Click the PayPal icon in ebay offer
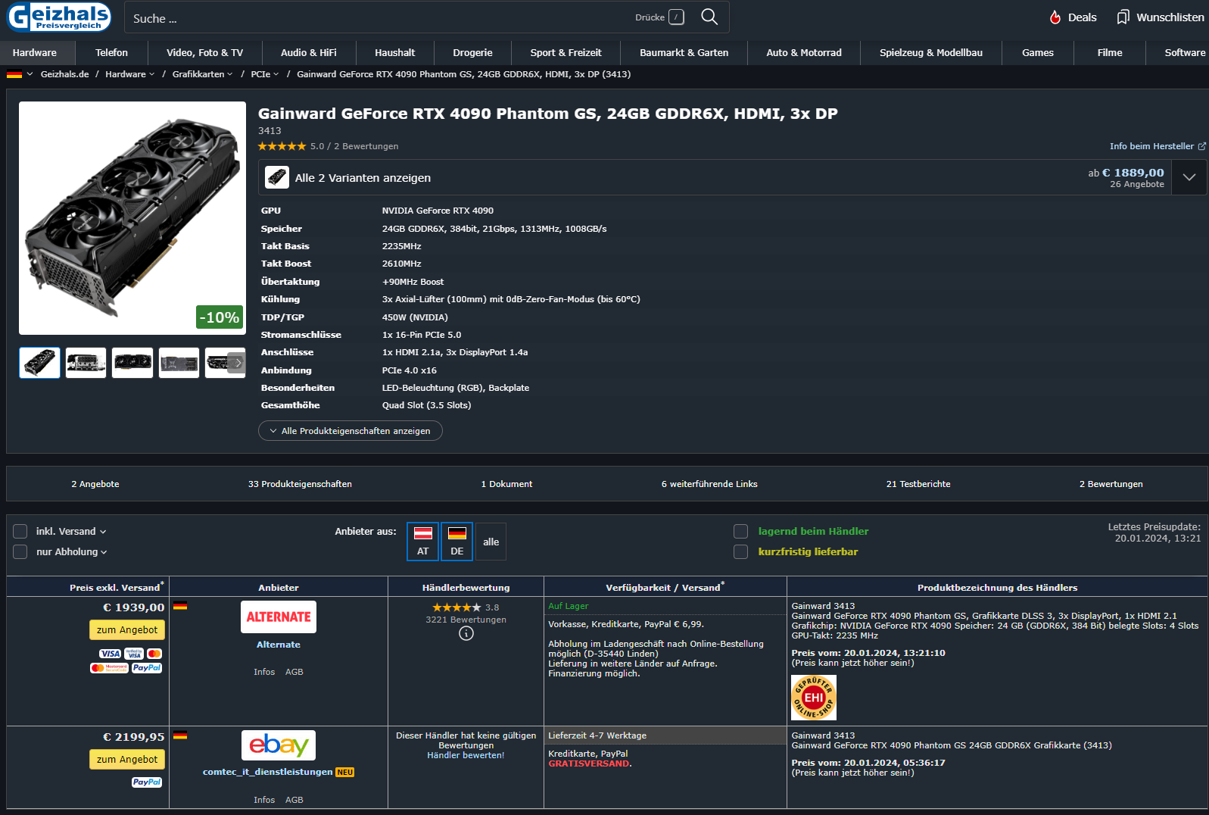This screenshot has height=815, width=1209. [x=147, y=782]
